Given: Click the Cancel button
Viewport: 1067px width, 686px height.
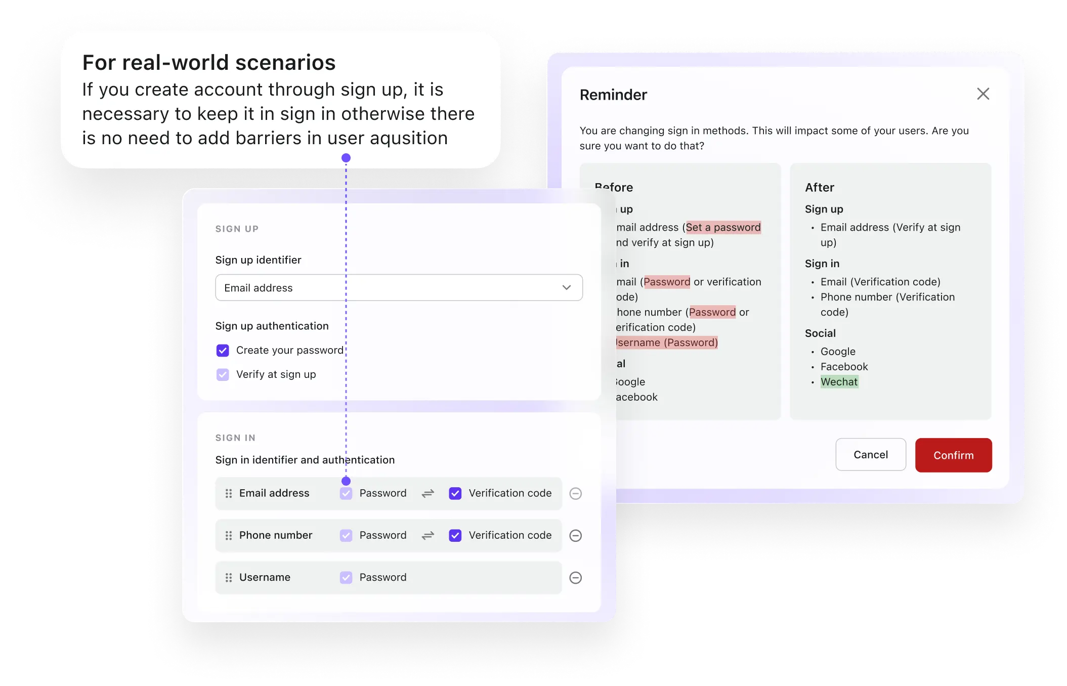Looking at the screenshot, I should [x=870, y=454].
